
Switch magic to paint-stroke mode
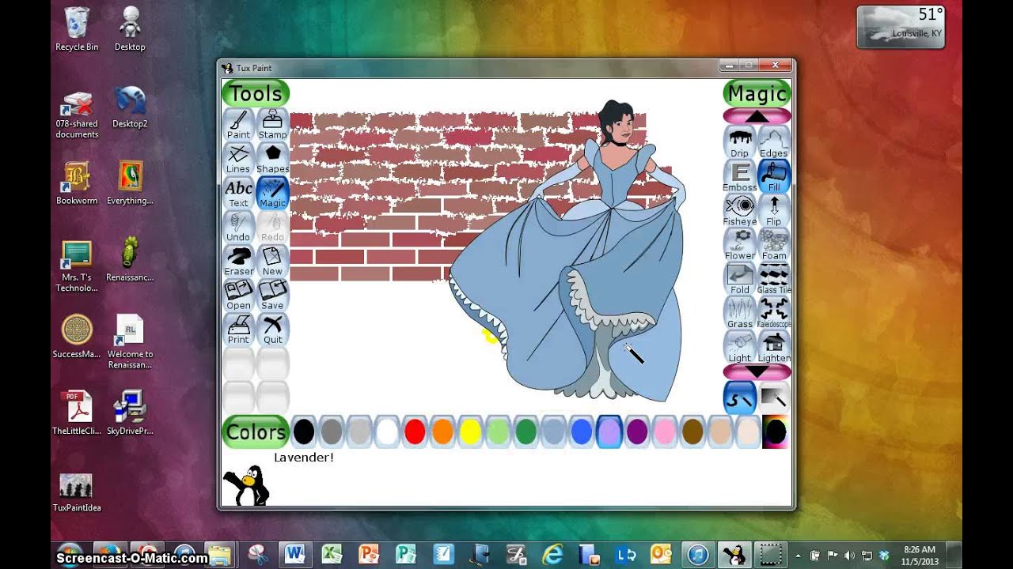[740, 398]
